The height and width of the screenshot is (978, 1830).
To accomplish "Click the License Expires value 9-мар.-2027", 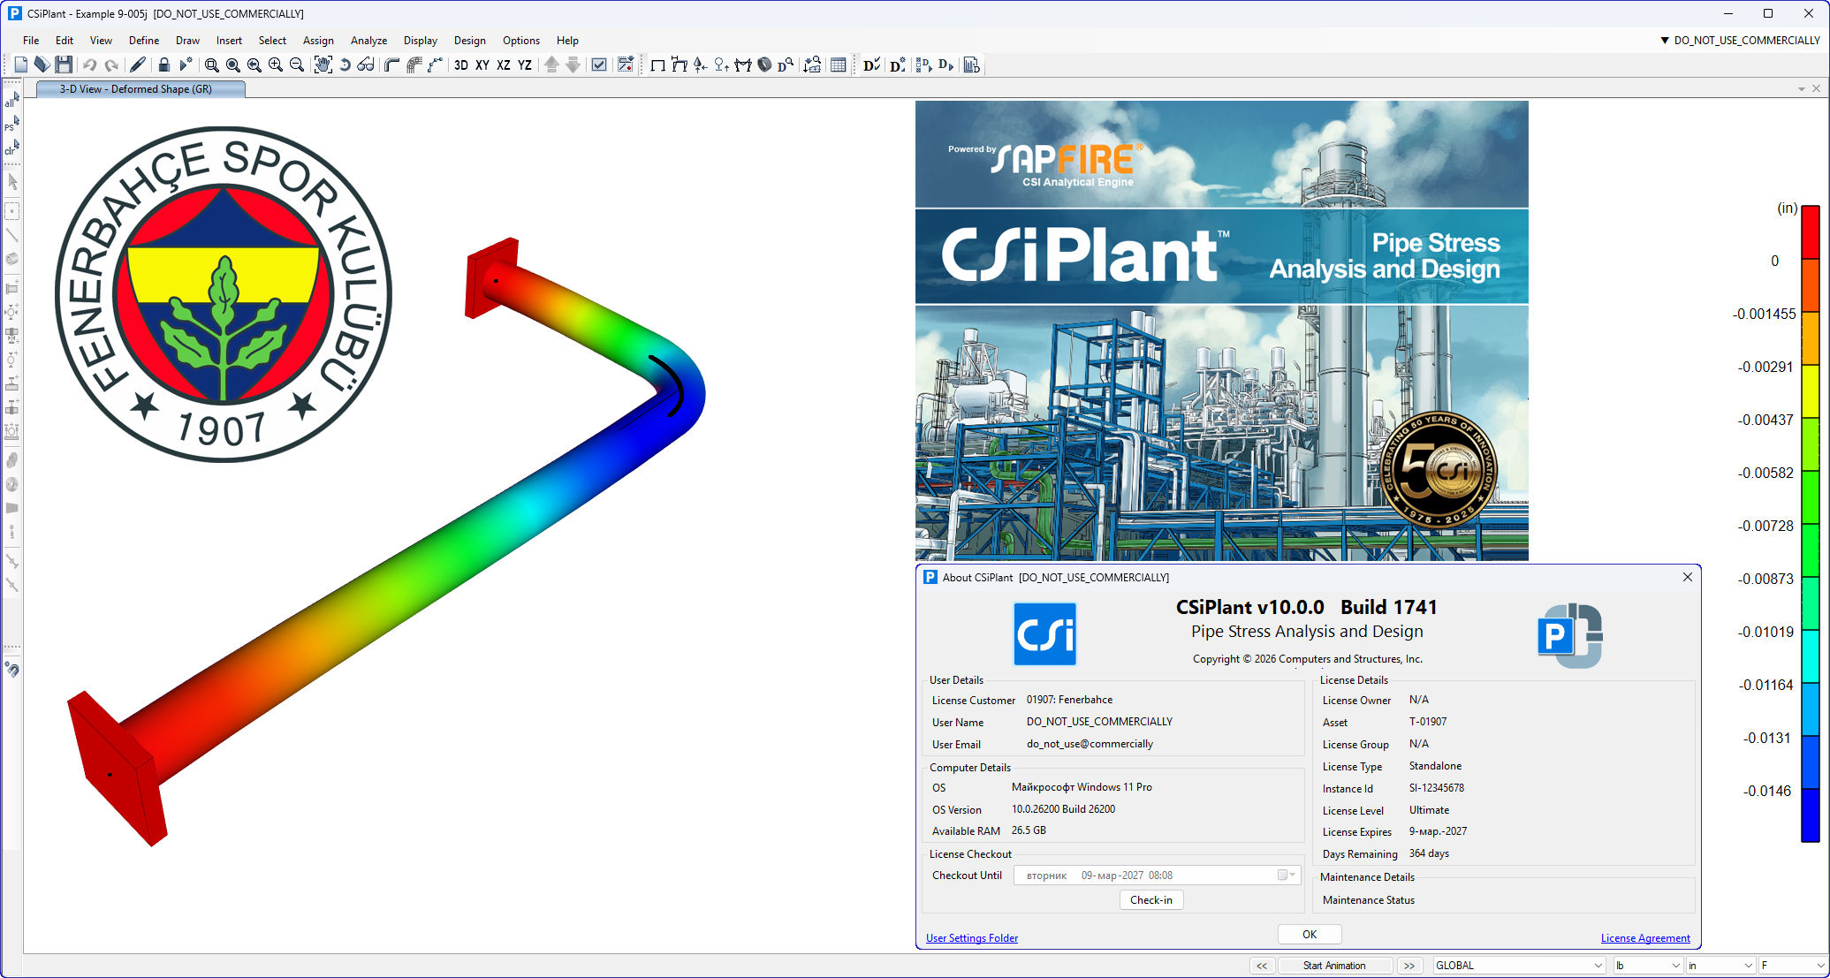I will coord(1438,831).
